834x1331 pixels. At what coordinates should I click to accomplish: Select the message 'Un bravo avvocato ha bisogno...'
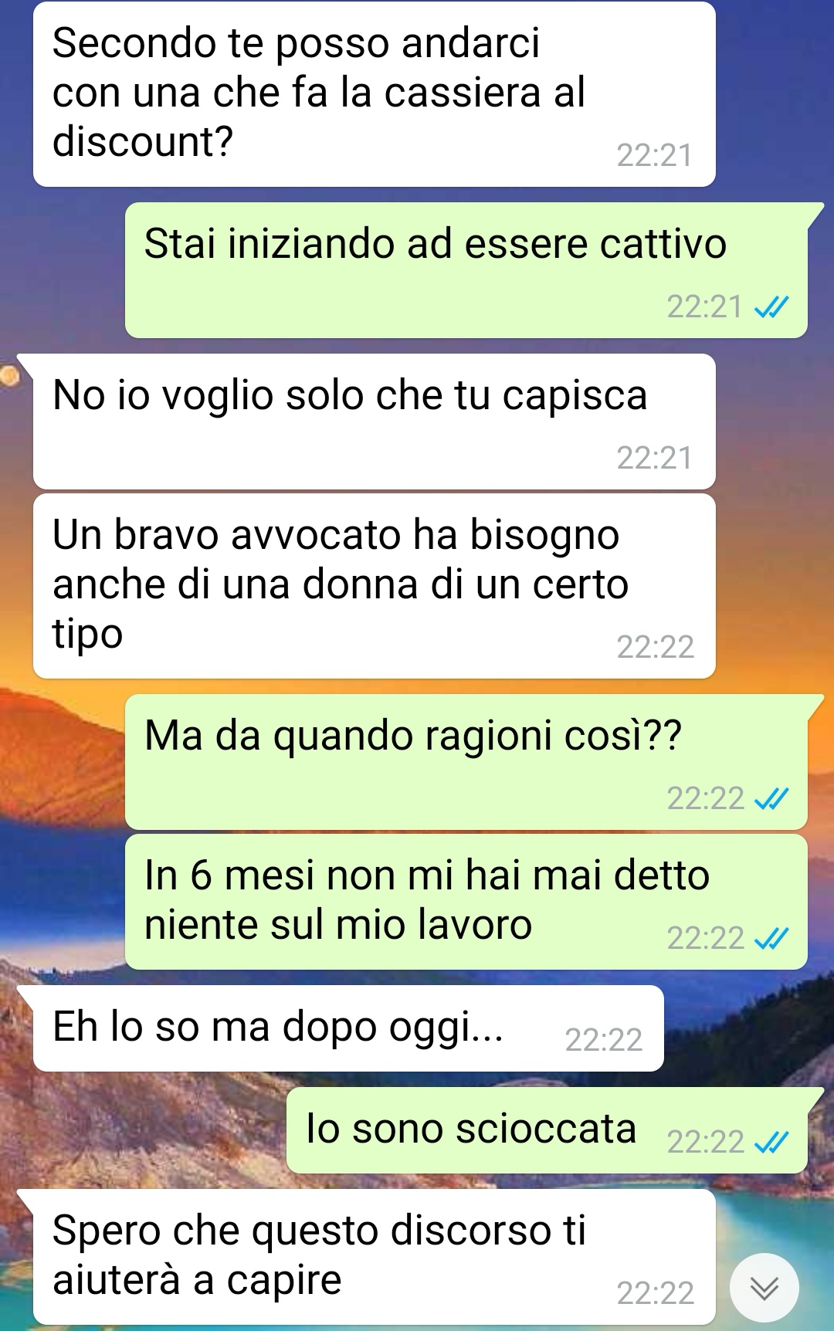tap(374, 586)
